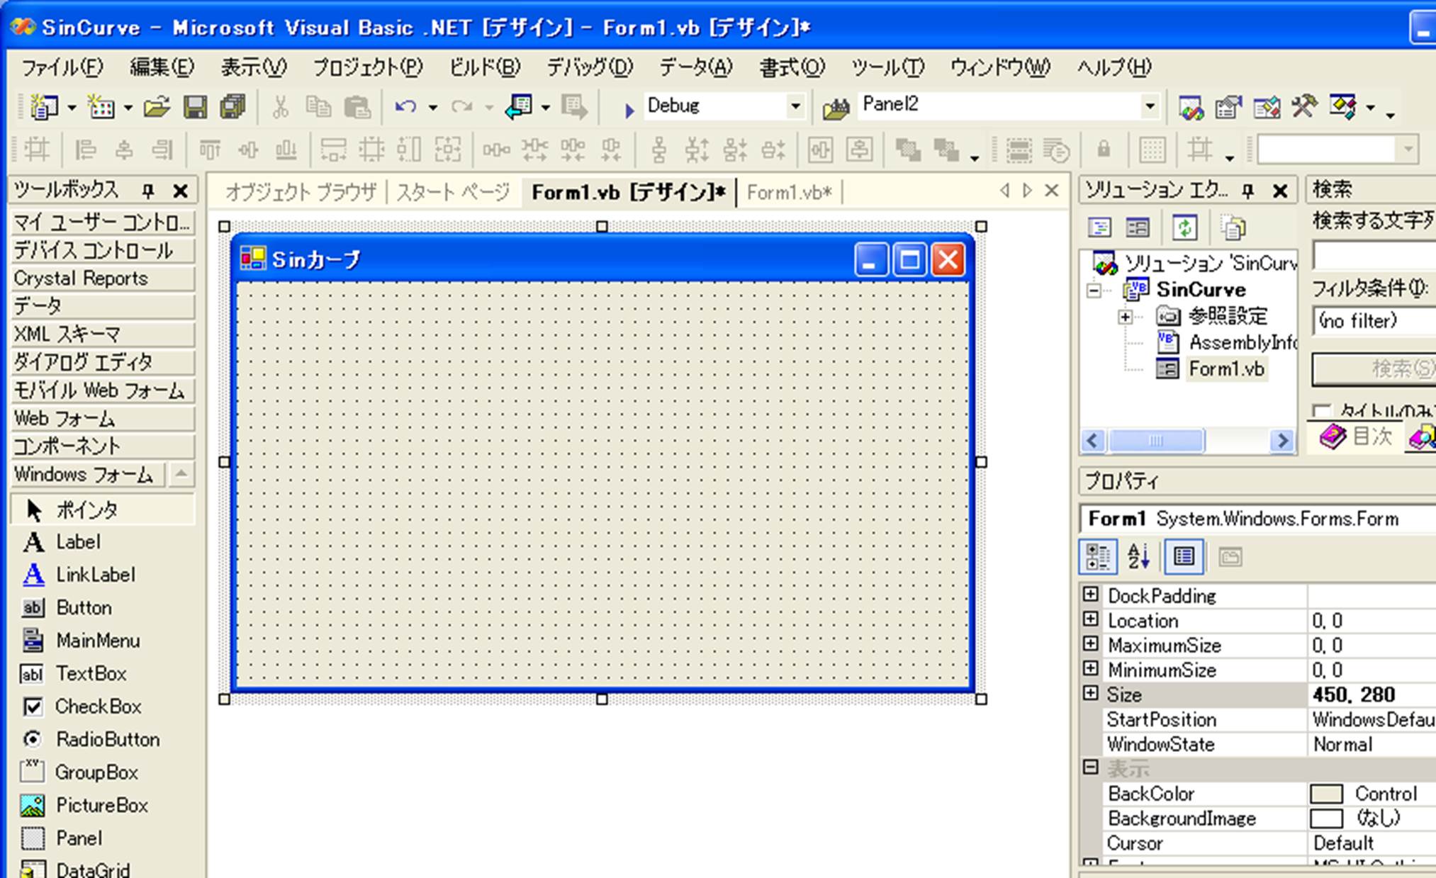The height and width of the screenshot is (878, 1436).
Task: Click the BackColor Control color swatch
Action: coord(1326,794)
